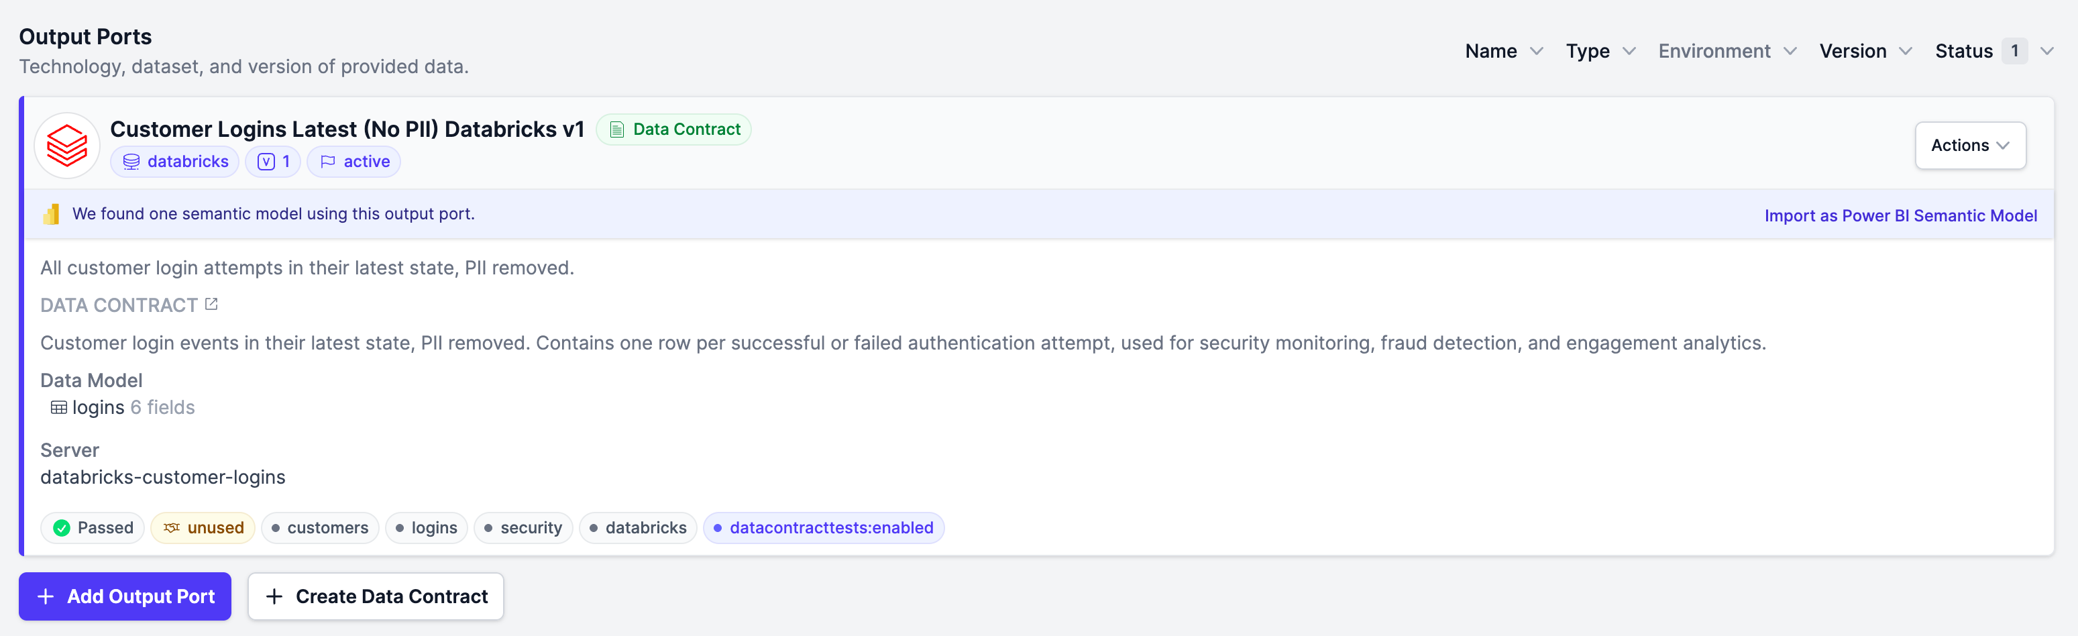Click the green Passed checkmark icon

point(61,528)
